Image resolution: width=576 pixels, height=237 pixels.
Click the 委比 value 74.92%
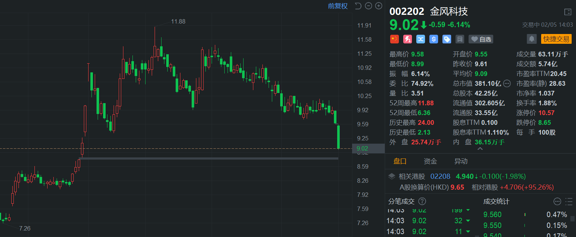point(422,84)
